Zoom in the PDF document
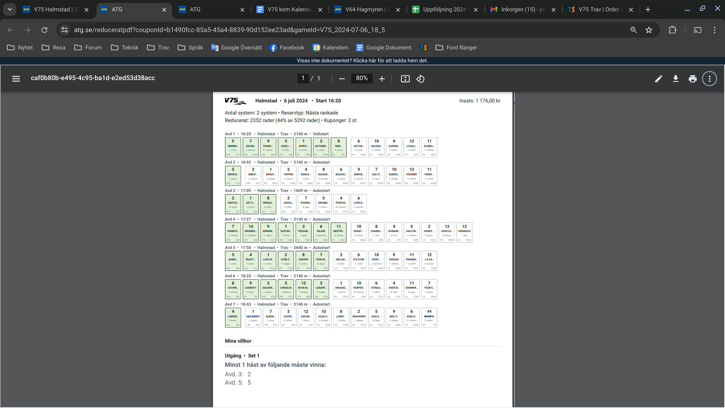 pyautogui.click(x=382, y=79)
